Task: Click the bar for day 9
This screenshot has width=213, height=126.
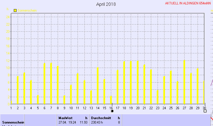Action: tap(64, 100)
